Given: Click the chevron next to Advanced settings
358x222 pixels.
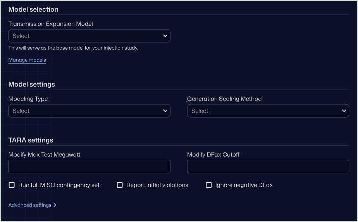Looking at the screenshot, I should tap(55, 205).
